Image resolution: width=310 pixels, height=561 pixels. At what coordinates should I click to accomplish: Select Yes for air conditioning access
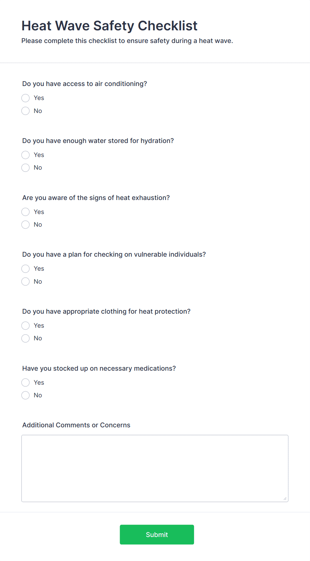[x=26, y=98]
